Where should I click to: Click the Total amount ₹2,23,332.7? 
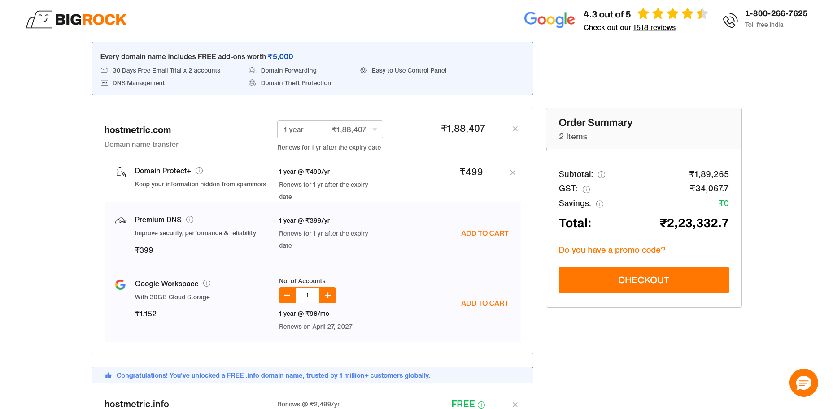tap(694, 223)
